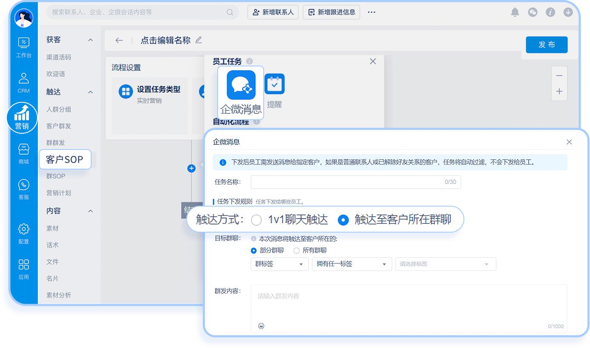Open the notification bell icon
Image resolution: width=590 pixels, height=348 pixels.
515,12
